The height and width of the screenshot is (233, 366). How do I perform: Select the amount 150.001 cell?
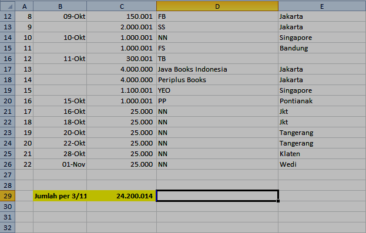122,16
